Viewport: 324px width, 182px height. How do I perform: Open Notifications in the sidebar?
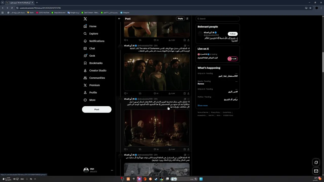94,41
